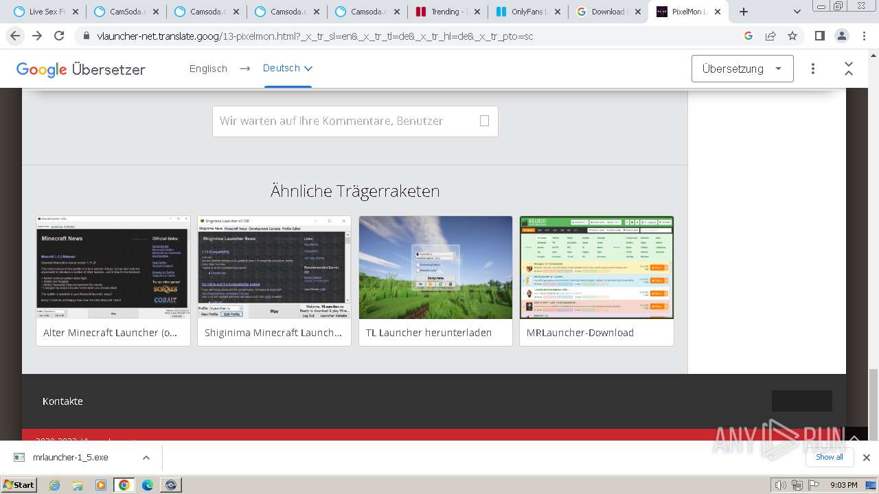Open the Deutsch language dropdown
This screenshot has width=879, height=494.
coord(287,69)
